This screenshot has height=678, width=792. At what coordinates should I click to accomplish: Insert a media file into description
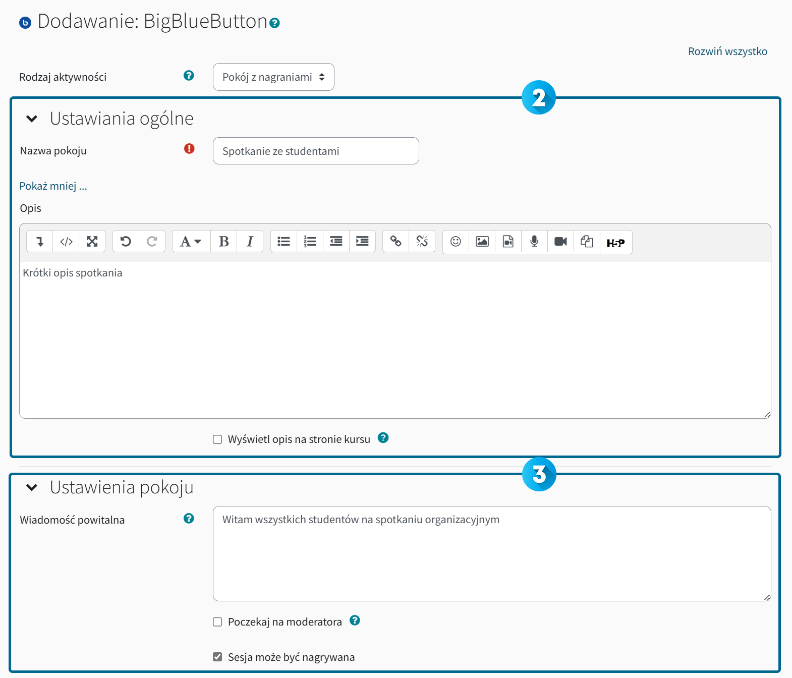click(x=508, y=242)
